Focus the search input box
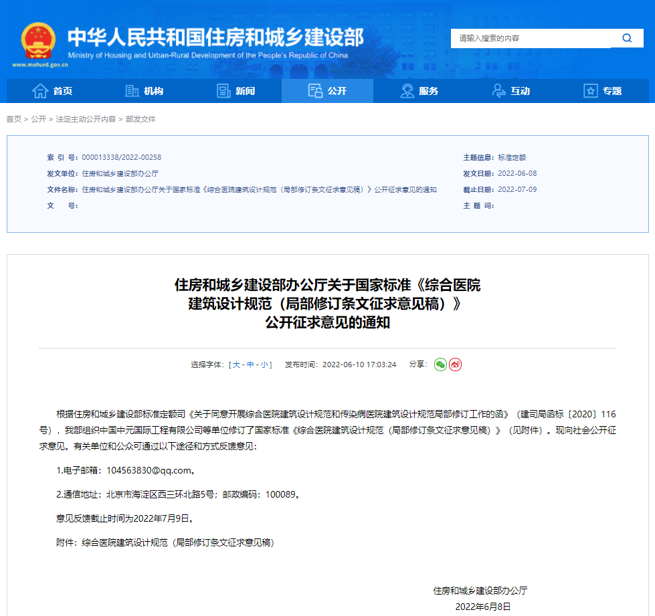This screenshot has height=616, width=655. coord(531,38)
